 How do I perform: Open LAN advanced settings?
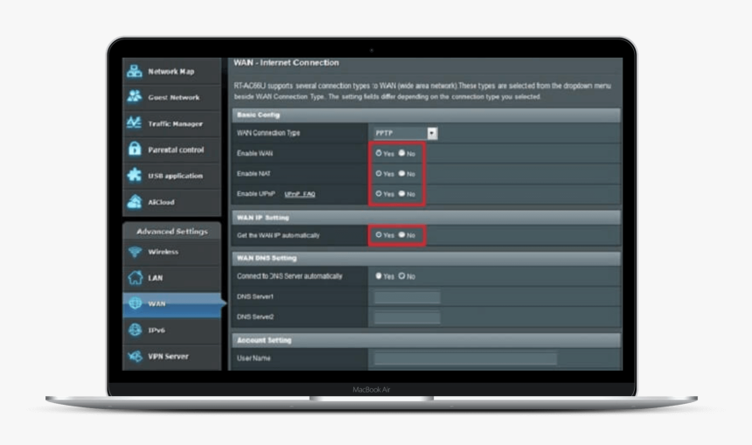click(171, 278)
